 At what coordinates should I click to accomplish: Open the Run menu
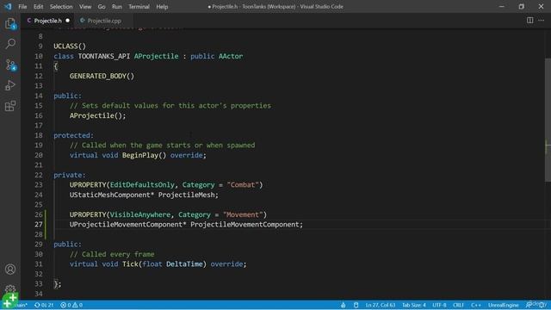click(x=117, y=7)
